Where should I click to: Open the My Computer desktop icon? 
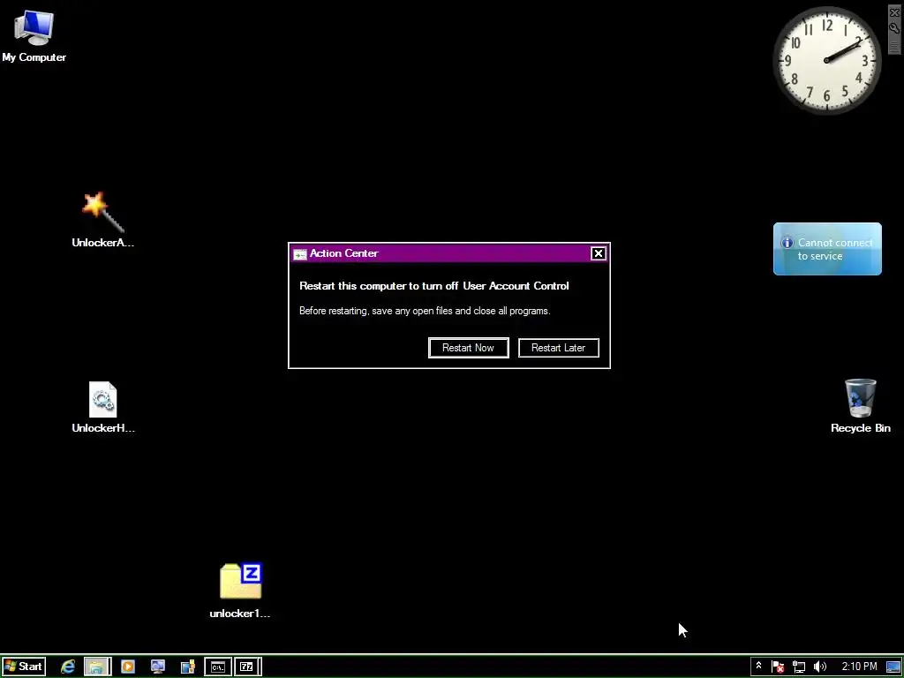tap(34, 35)
